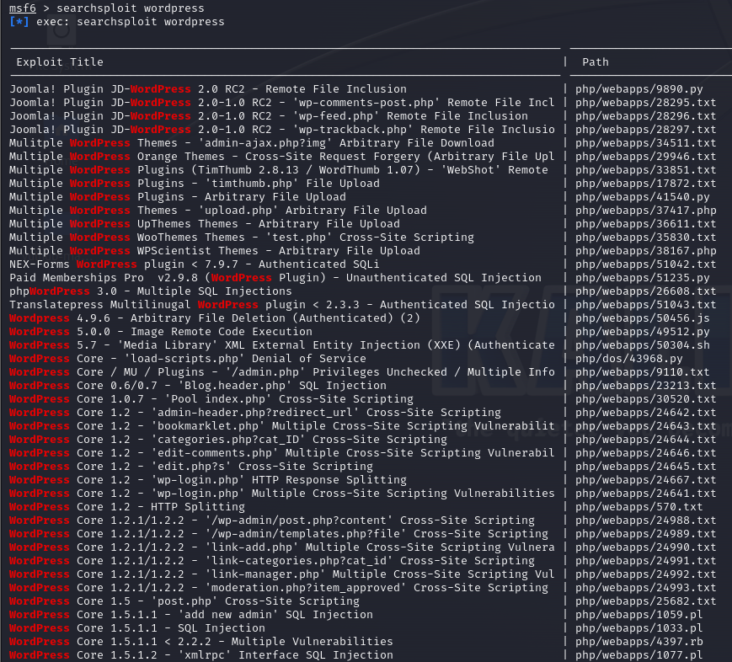This screenshot has height=662, width=732.
Task: Select path php/webapps/29946.txt
Action: (645, 157)
